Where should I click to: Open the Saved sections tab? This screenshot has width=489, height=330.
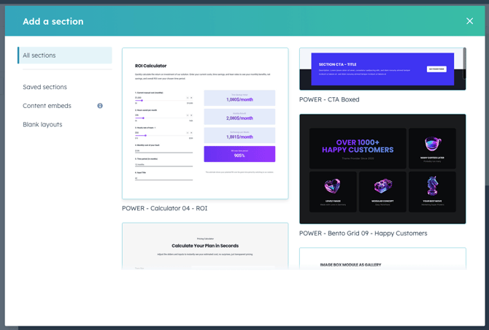pyautogui.click(x=45, y=87)
